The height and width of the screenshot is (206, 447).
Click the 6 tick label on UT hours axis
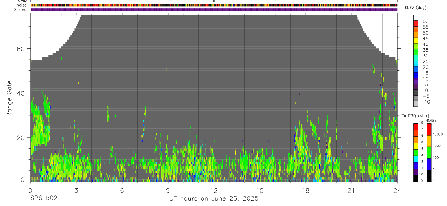(122, 190)
